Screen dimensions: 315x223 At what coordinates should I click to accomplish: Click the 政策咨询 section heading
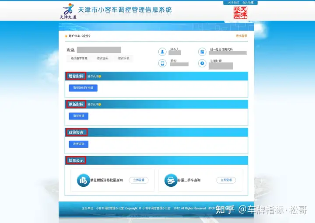(77, 132)
